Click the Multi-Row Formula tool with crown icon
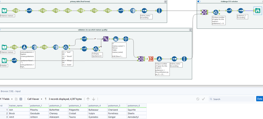The image size is (263, 119). 116,39
